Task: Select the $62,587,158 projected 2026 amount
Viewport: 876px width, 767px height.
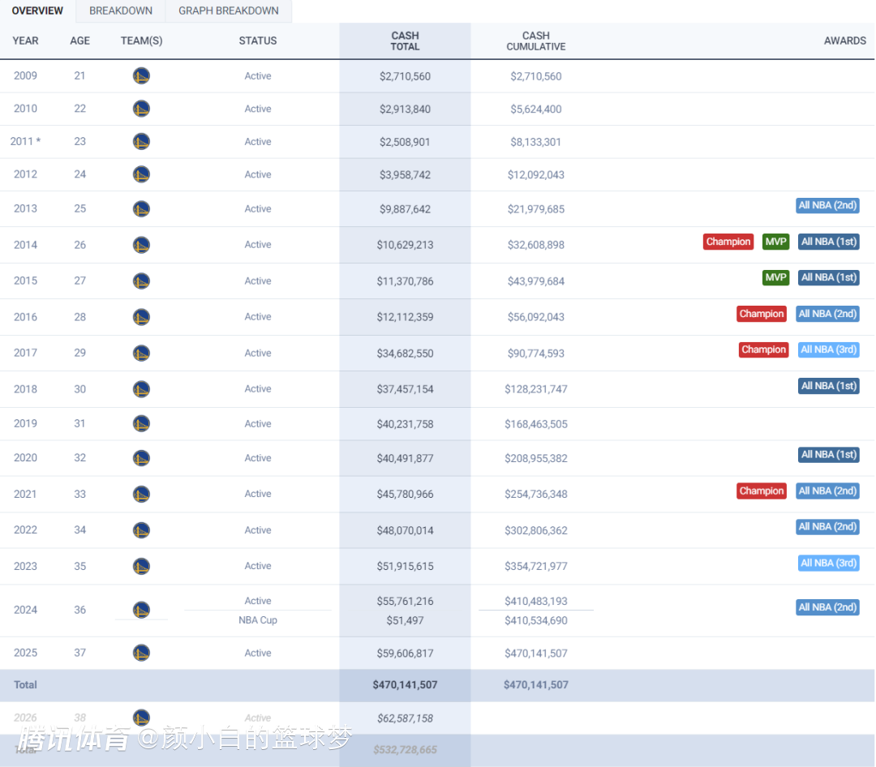Action: coord(405,718)
